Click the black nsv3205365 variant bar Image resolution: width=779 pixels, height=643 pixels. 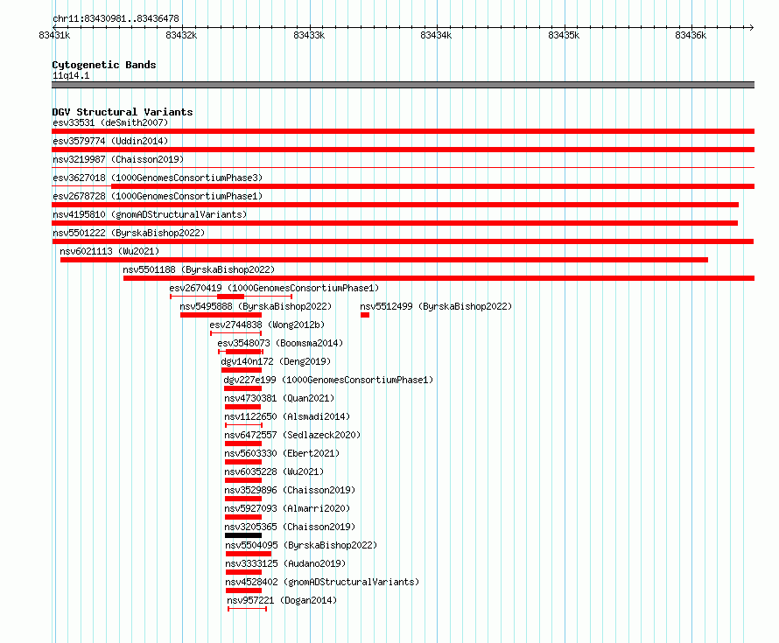click(243, 535)
